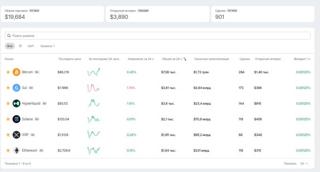Image resolution: width=320 pixels, height=172 pixels.
Task: Open the XRP market name link
Action: (25, 135)
